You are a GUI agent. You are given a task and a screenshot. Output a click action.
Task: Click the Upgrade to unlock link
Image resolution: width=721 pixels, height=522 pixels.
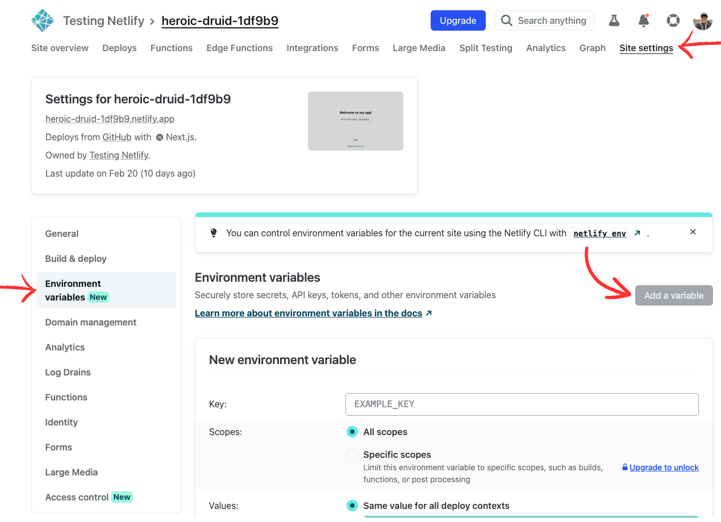tap(664, 467)
